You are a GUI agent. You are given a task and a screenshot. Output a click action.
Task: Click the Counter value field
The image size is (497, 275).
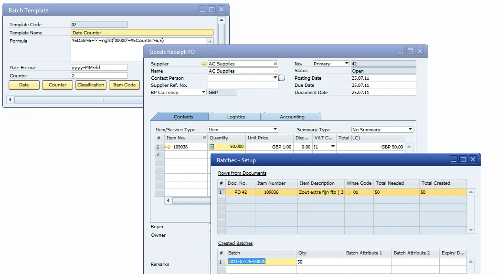[x=99, y=76]
